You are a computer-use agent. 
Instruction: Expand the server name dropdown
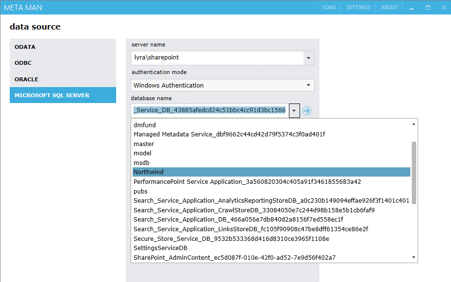[x=308, y=58]
